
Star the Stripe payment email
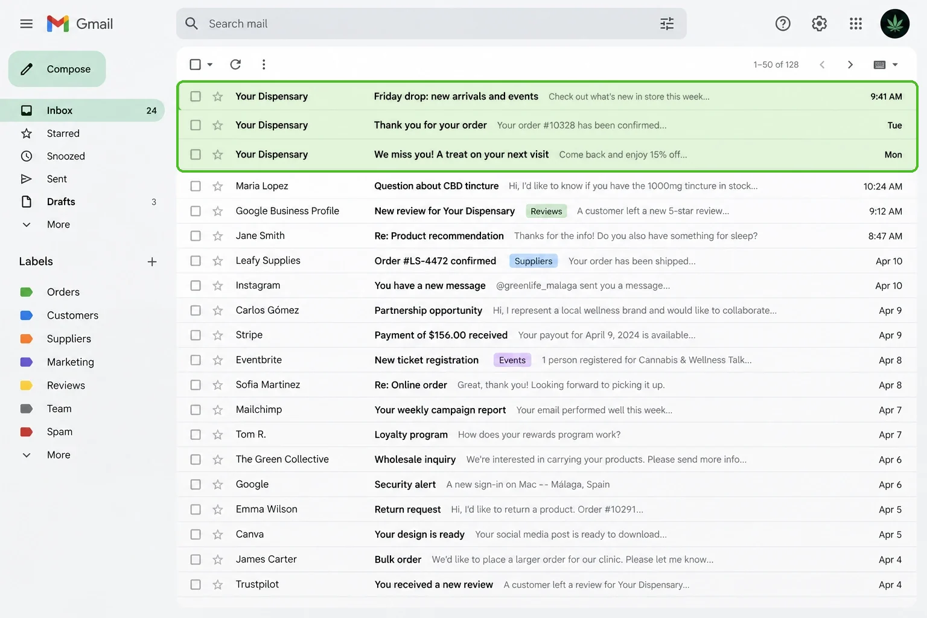tap(218, 335)
